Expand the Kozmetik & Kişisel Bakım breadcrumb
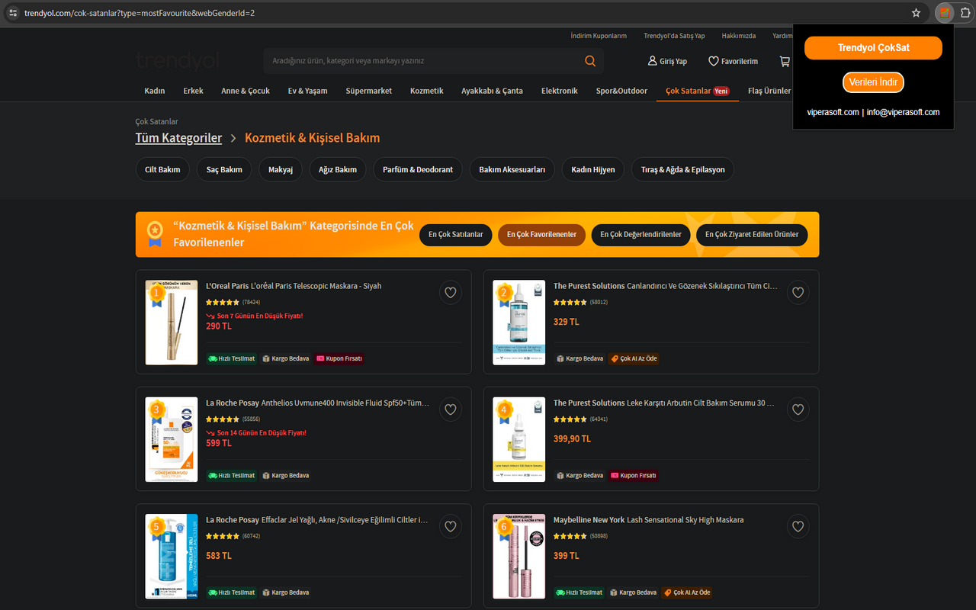Screen dimensions: 976x610 (312, 137)
